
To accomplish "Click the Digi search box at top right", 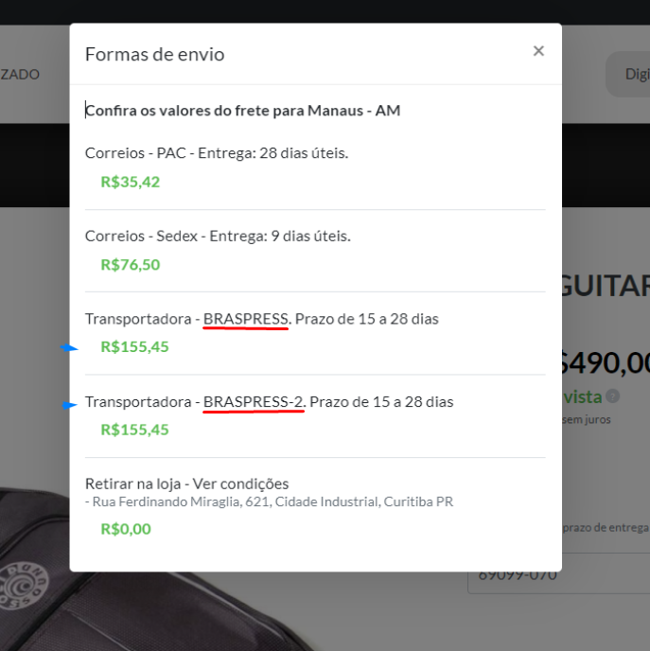I will tap(627, 75).
